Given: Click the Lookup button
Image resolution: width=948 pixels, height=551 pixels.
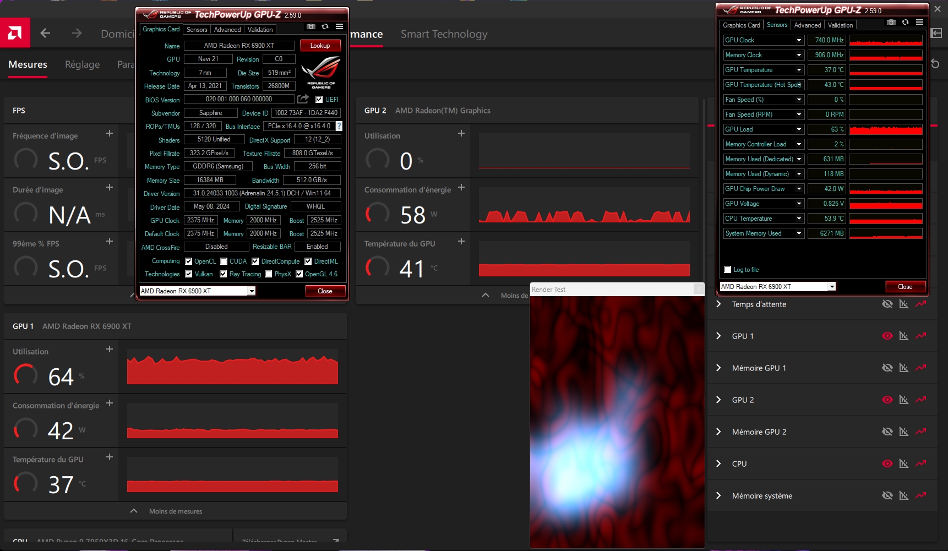Looking at the screenshot, I should (320, 46).
